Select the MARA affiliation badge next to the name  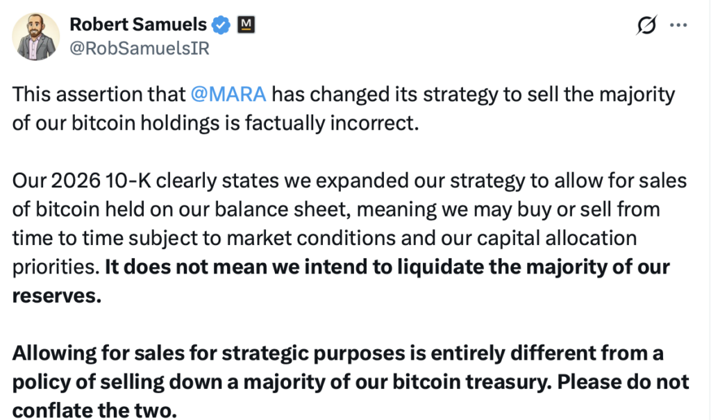pyautogui.click(x=246, y=24)
